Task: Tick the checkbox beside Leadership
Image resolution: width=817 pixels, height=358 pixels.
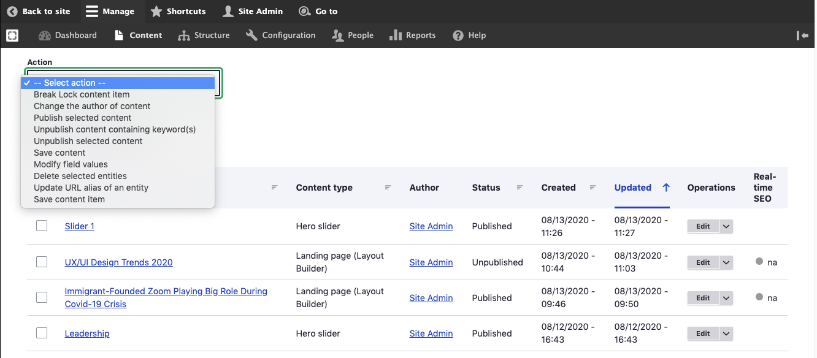Action: [x=42, y=333]
